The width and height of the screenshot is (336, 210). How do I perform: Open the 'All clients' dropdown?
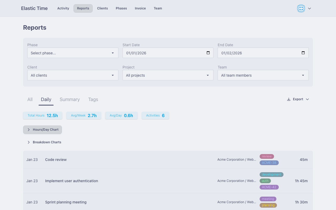pyautogui.click(x=73, y=75)
